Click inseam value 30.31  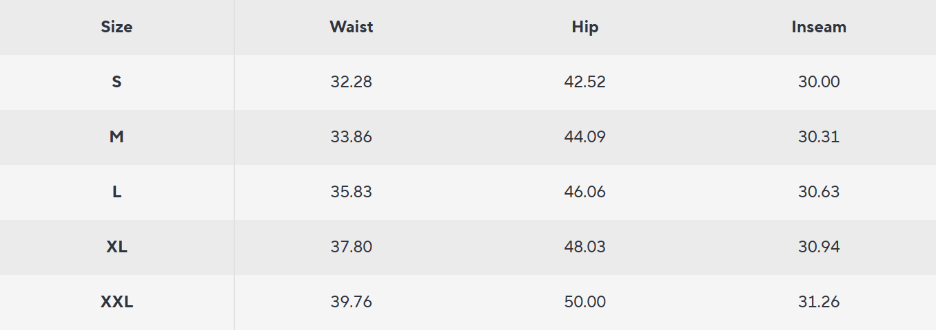pos(819,137)
